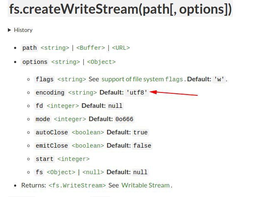Follow the support of file system flags link
The height and width of the screenshot is (197, 257).
pyautogui.click(x=142, y=79)
